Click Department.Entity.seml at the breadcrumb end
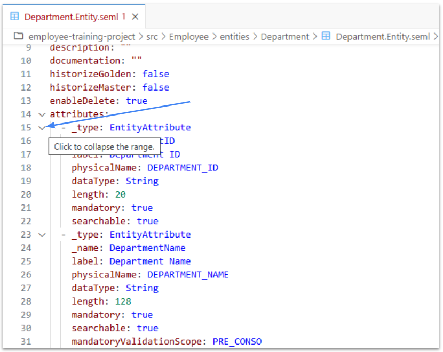443x352 pixels. point(383,36)
